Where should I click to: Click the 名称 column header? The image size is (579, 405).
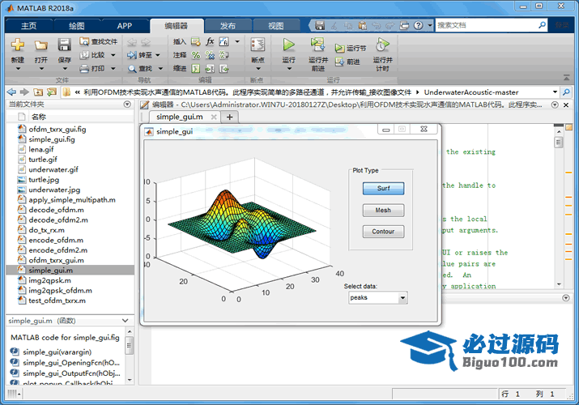coord(38,117)
